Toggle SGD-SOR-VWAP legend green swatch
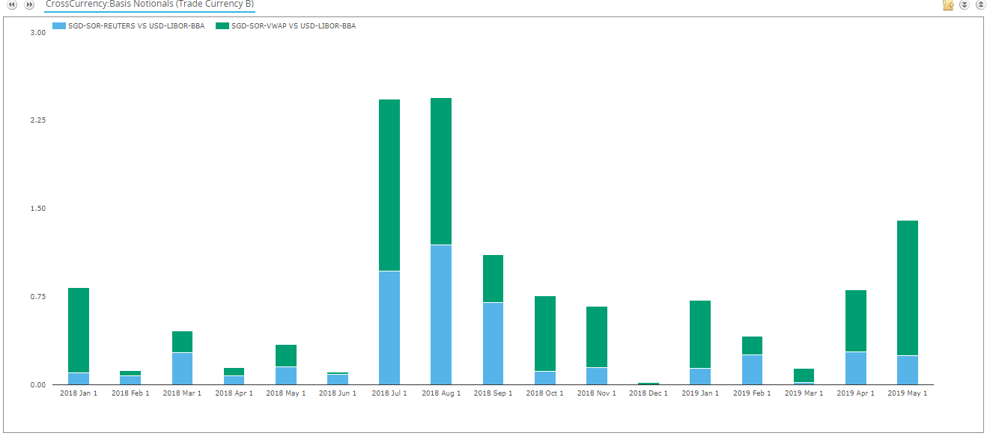This screenshot has height=439, width=990. point(222,26)
